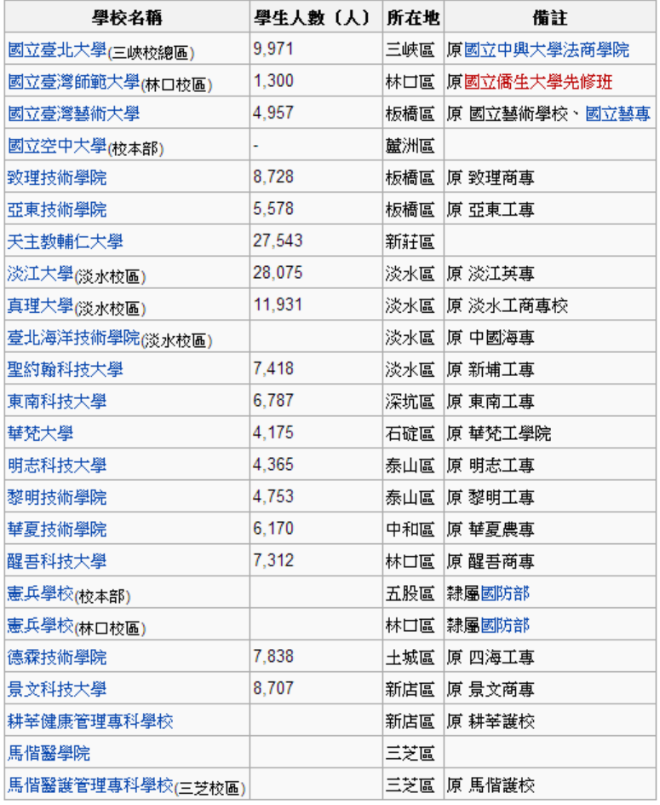Open the 醒吾科技大學 link
The image size is (660, 805).
[x=57, y=561]
